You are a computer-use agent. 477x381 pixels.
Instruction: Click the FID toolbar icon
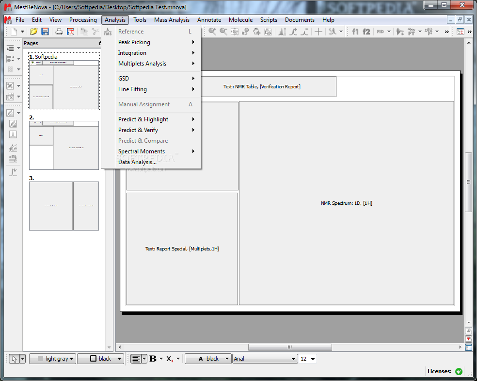(x=380, y=32)
